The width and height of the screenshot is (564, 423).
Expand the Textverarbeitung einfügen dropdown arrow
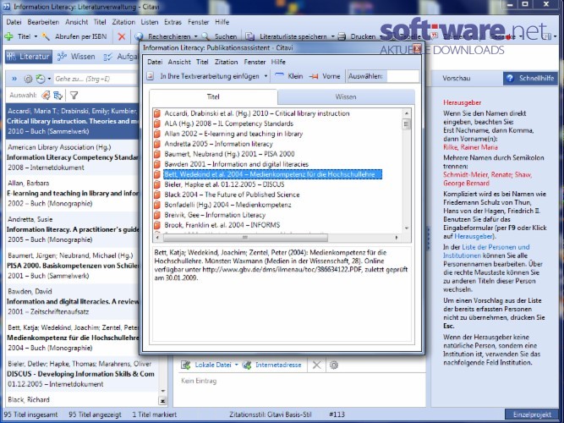click(266, 76)
